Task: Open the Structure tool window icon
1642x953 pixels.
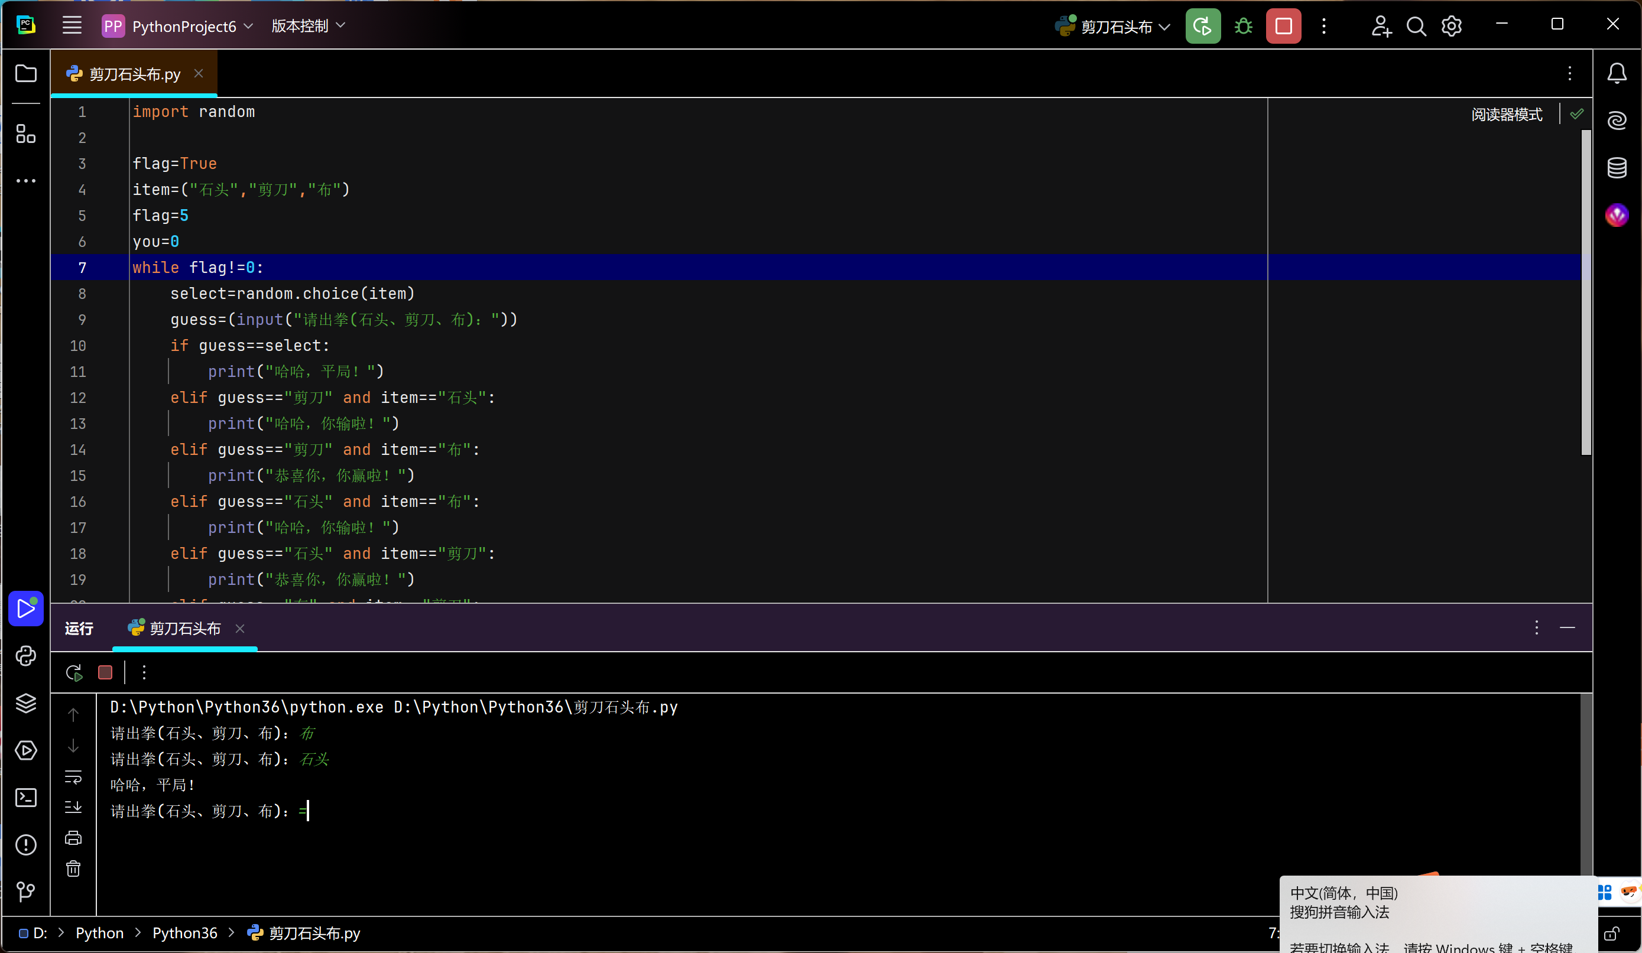Action: click(25, 134)
